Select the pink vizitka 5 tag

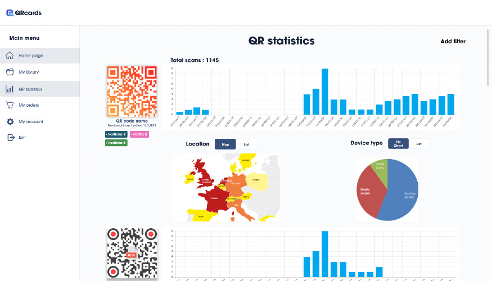click(139, 134)
